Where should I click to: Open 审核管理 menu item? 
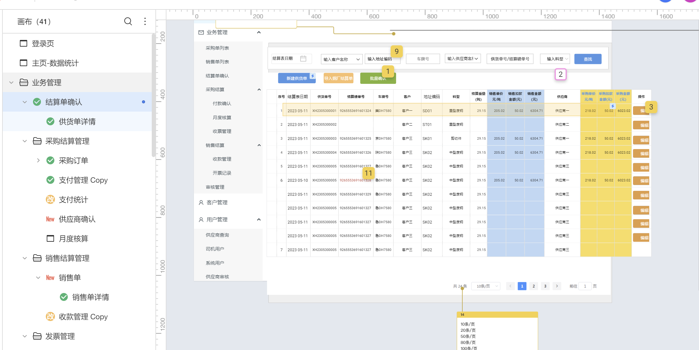215,187
